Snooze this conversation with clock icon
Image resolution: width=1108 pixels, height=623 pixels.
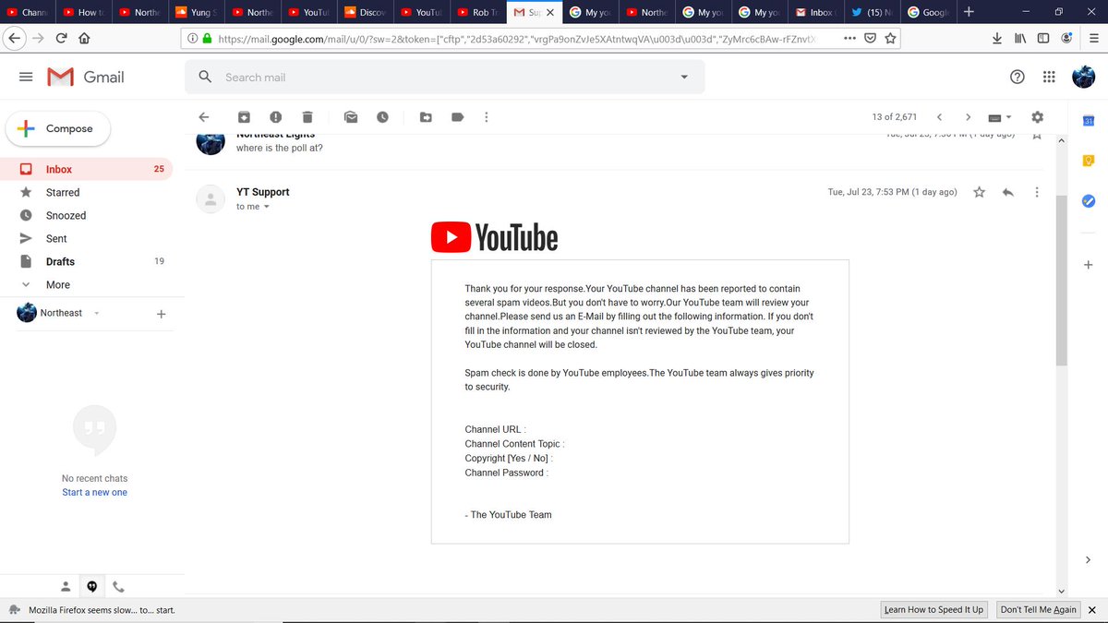coord(382,117)
